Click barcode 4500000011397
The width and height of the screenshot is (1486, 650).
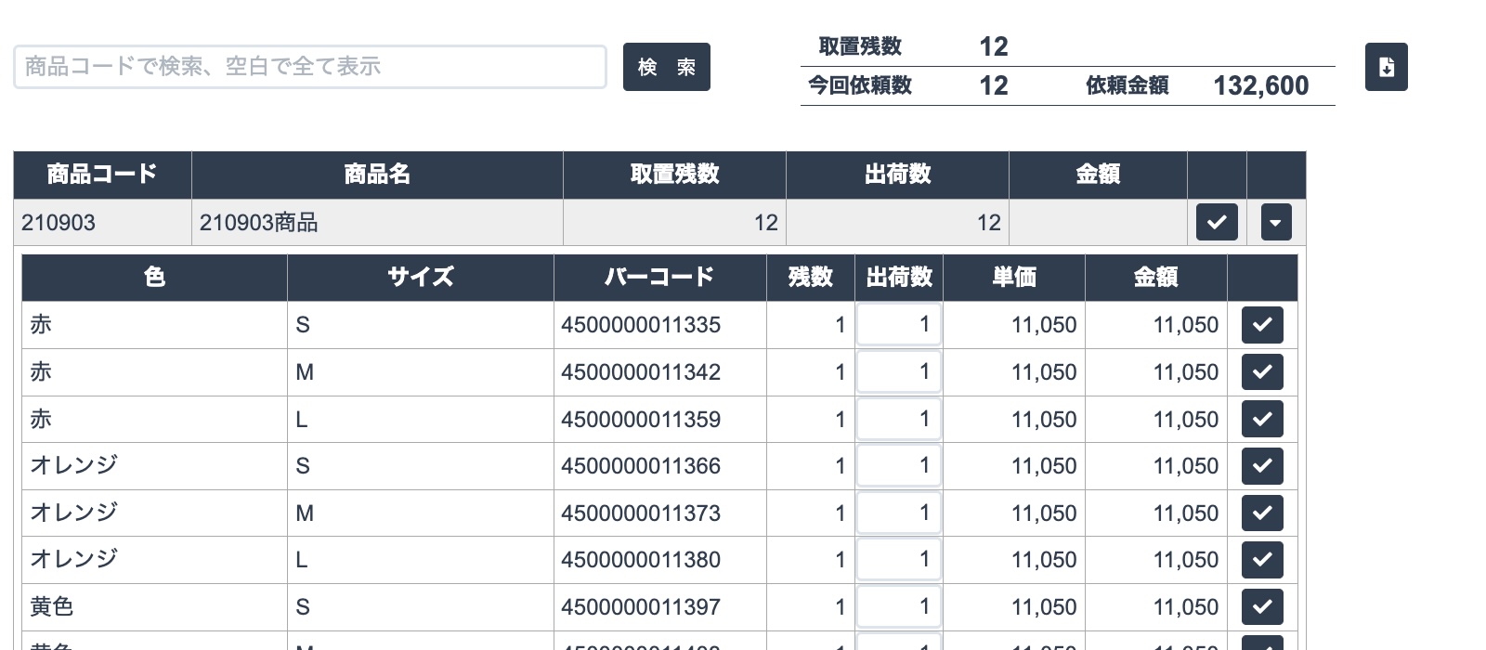[x=641, y=607]
